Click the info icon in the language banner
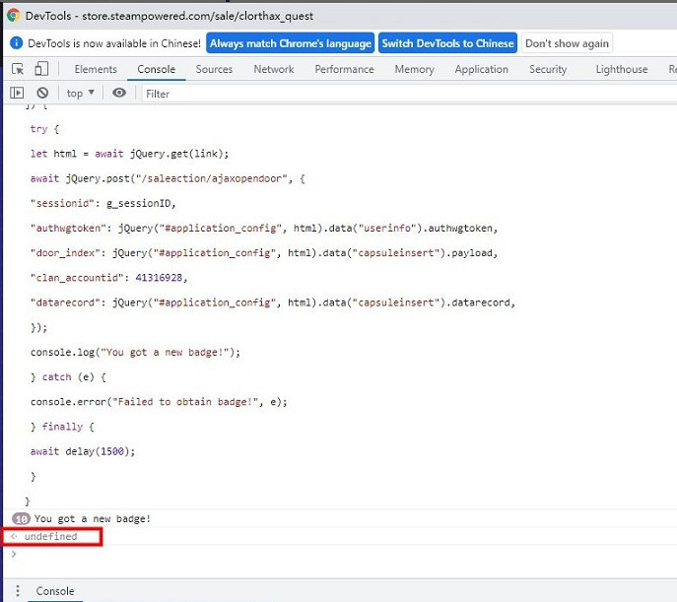The image size is (677, 602). (x=16, y=43)
